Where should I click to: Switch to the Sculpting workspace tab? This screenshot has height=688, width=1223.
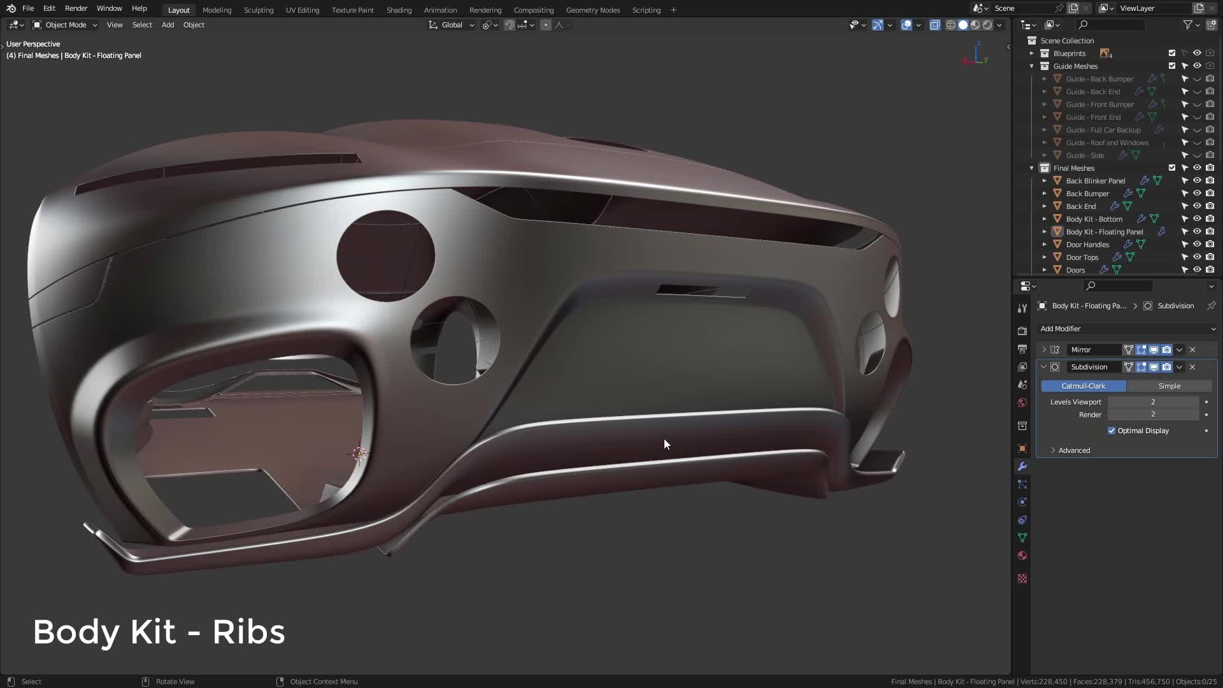(259, 10)
